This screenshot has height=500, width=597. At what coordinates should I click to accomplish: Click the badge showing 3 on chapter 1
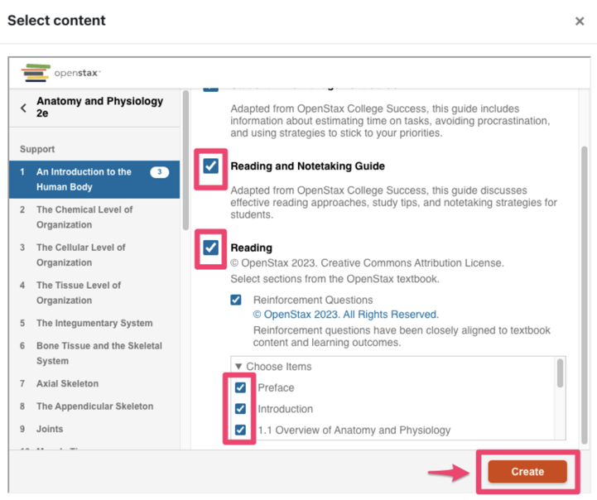pyautogui.click(x=159, y=172)
